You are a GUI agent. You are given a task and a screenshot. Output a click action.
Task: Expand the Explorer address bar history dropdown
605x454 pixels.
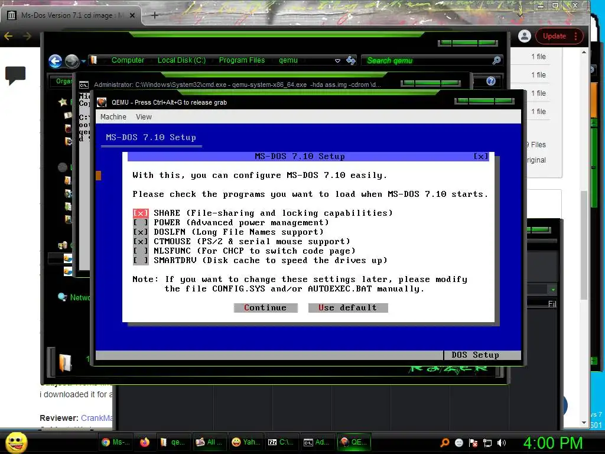click(337, 61)
